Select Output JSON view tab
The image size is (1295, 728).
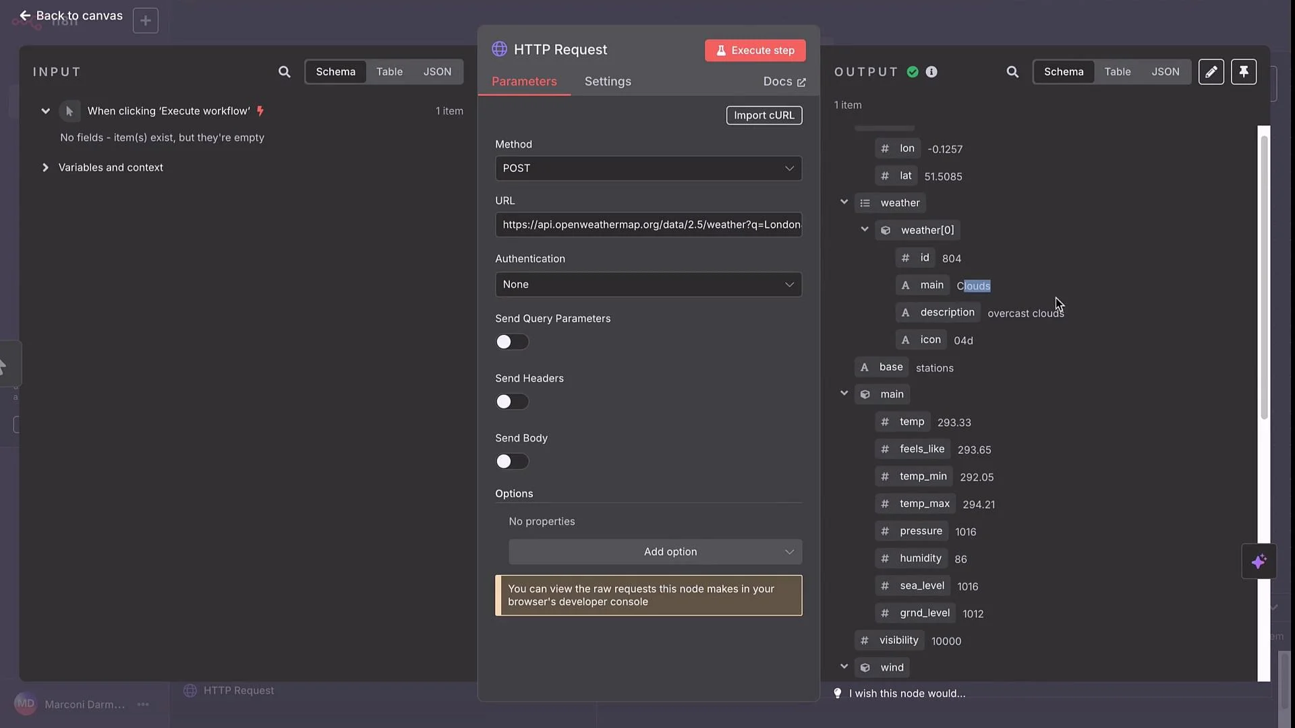[1165, 71]
